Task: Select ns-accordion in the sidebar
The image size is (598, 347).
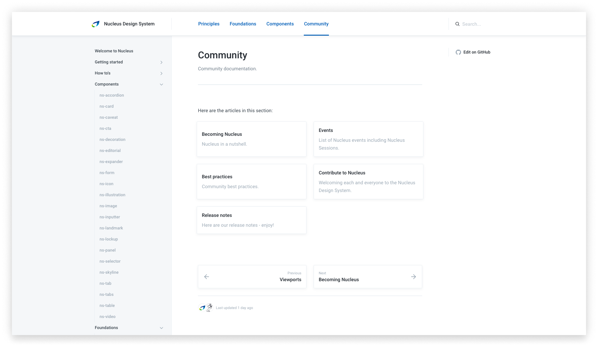Action: pyautogui.click(x=112, y=95)
